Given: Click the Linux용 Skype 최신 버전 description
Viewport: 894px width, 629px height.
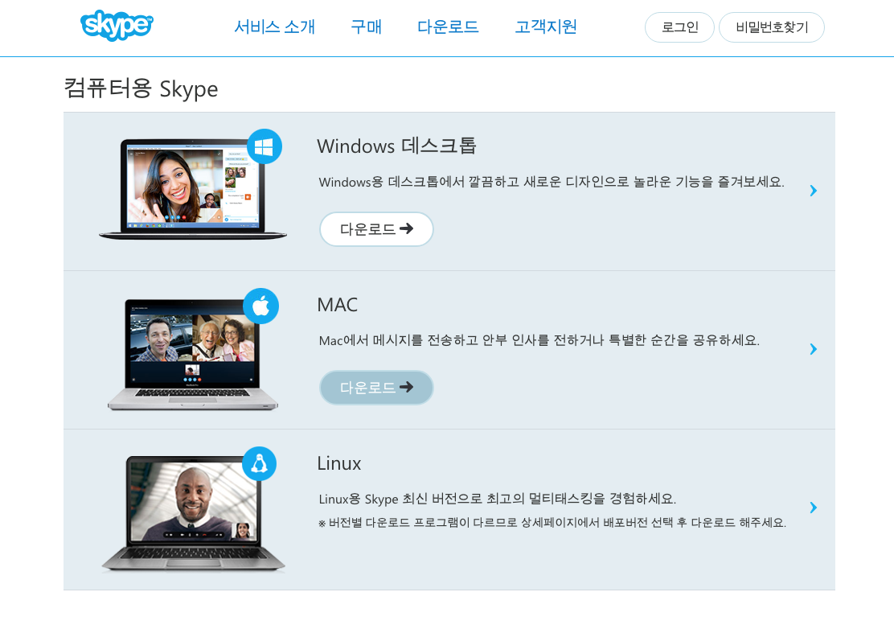Looking at the screenshot, I should 497,499.
